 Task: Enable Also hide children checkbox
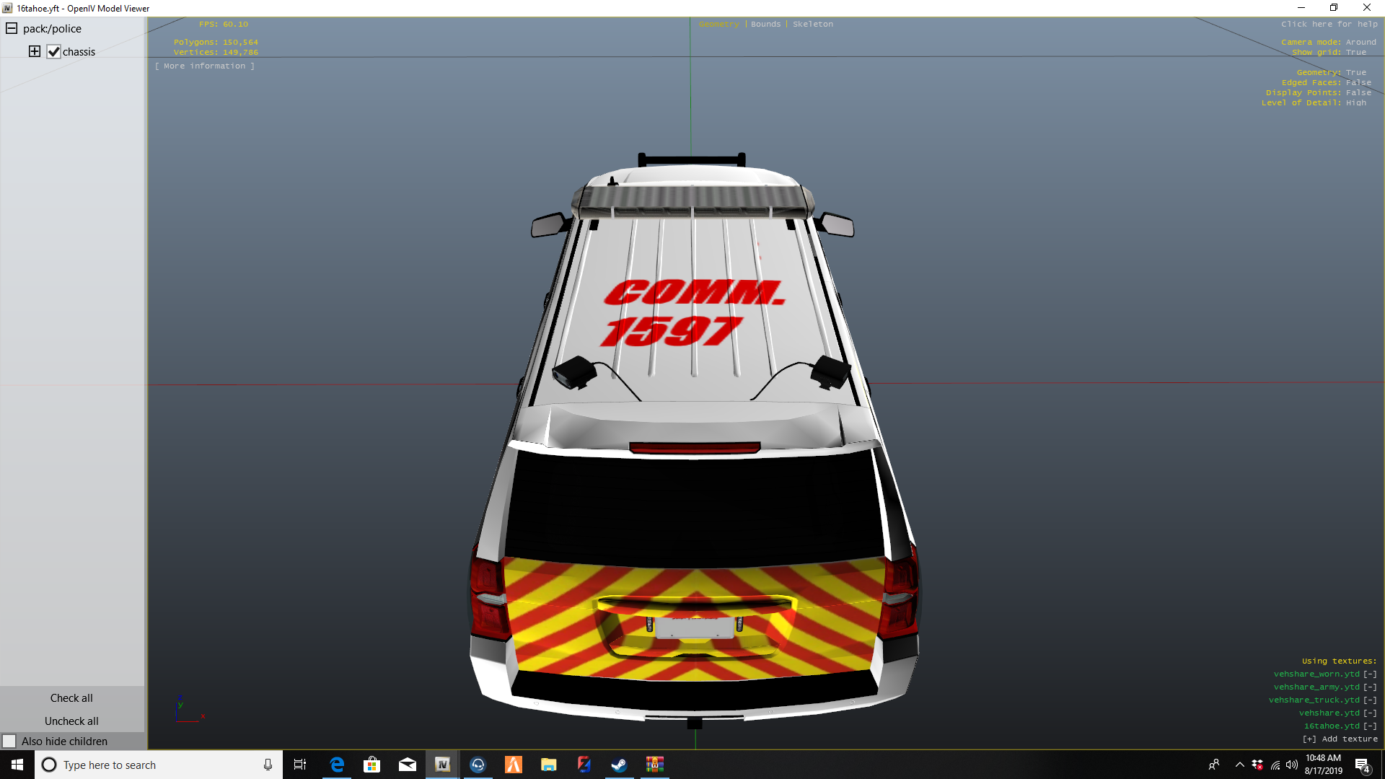(x=9, y=741)
